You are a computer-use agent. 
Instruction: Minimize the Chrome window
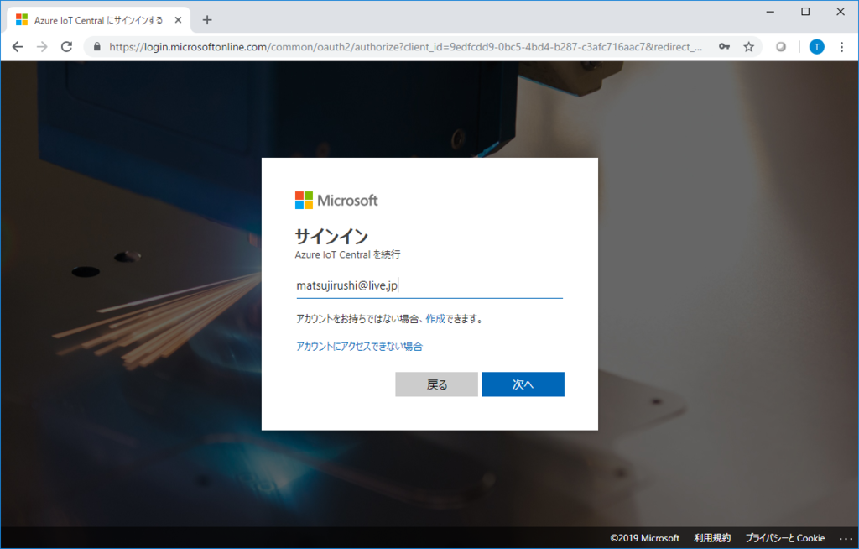[770, 12]
